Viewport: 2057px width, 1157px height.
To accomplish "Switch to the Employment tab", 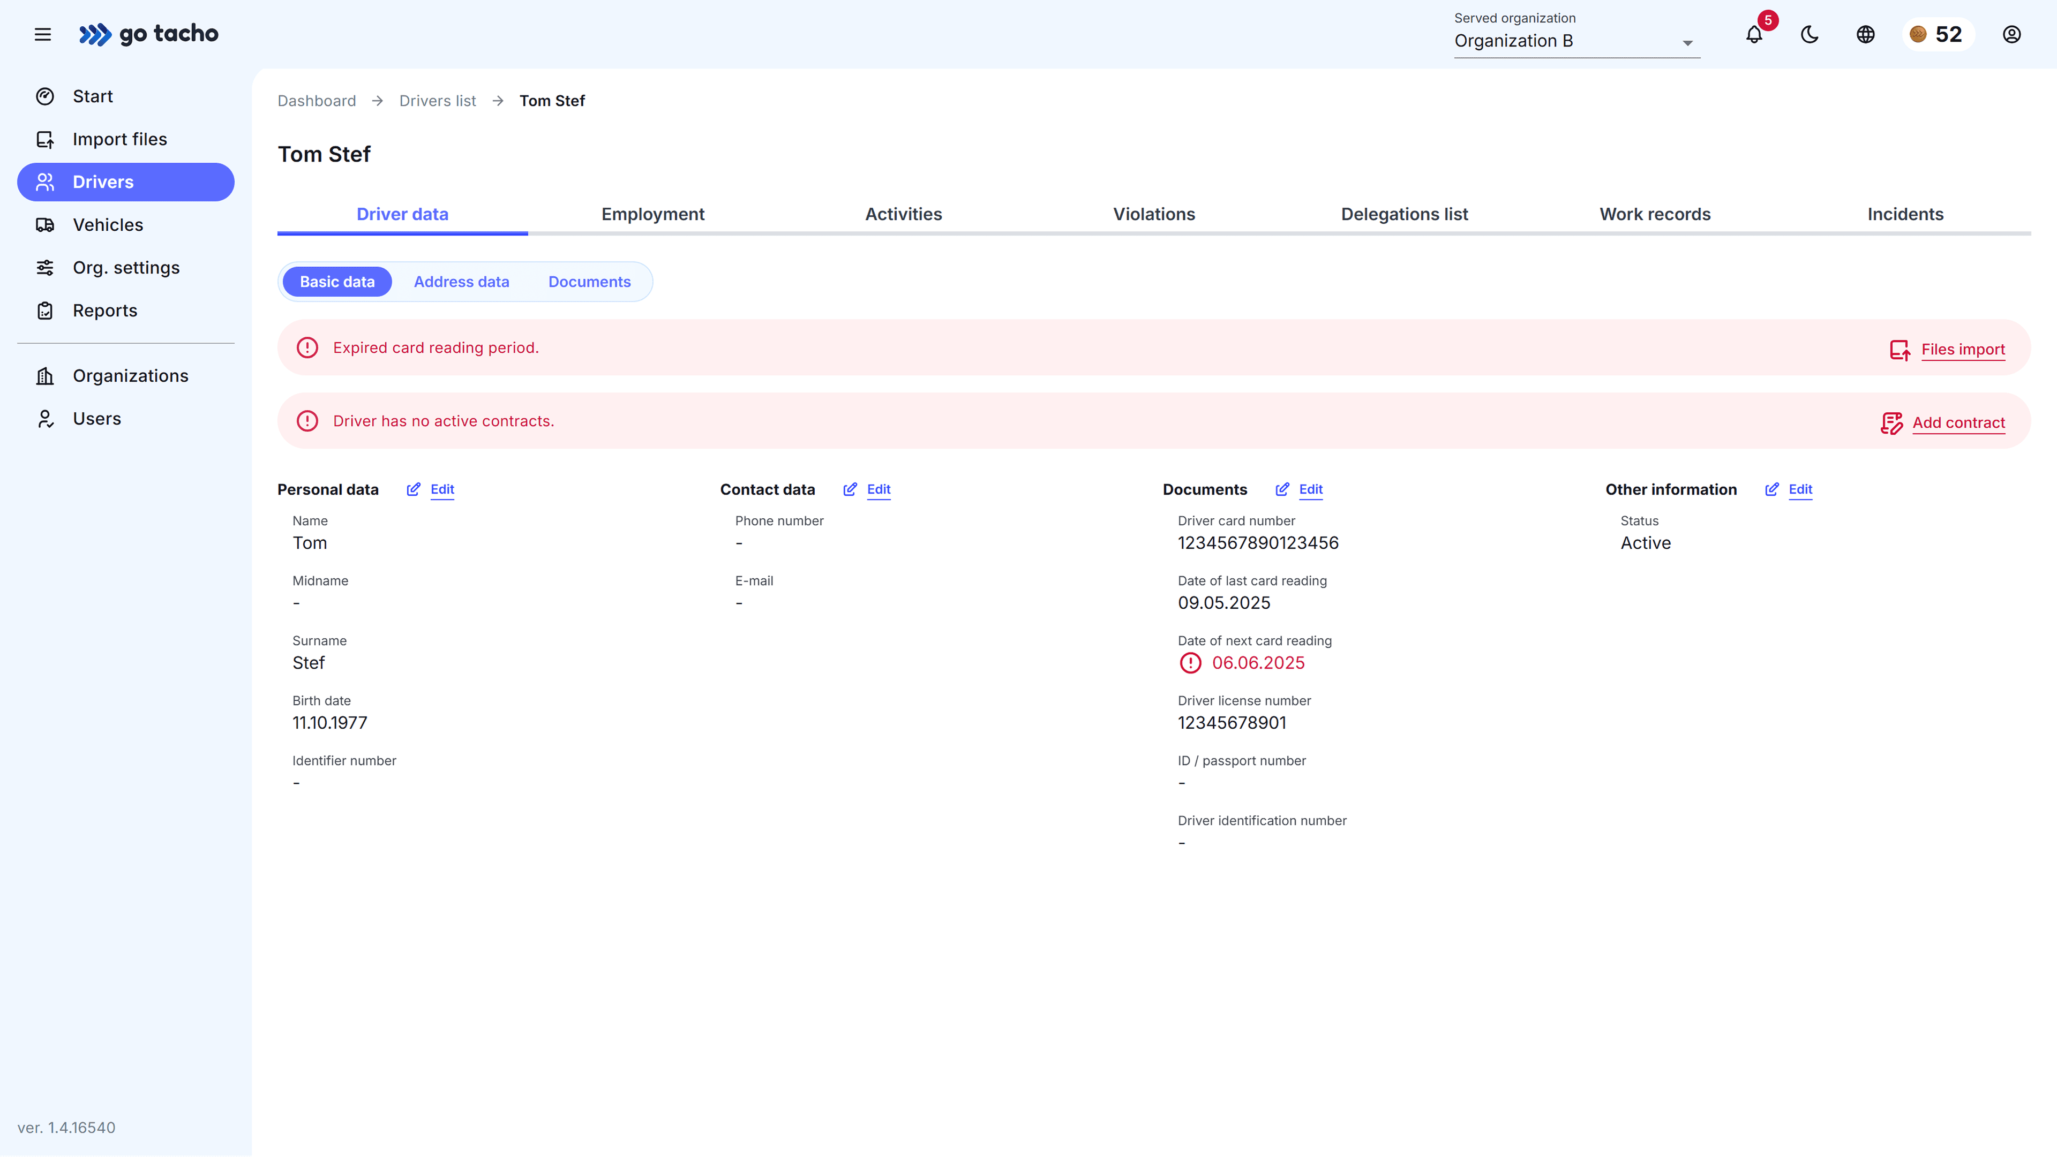I will click(652, 214).
